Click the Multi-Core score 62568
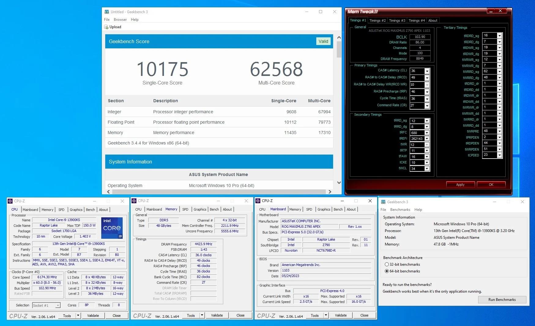 pyautogui.click(x=277, y=69)
